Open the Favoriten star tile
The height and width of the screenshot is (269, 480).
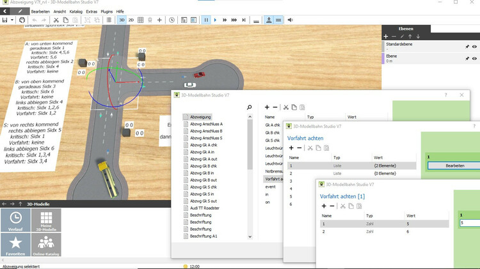coord(15,245)
